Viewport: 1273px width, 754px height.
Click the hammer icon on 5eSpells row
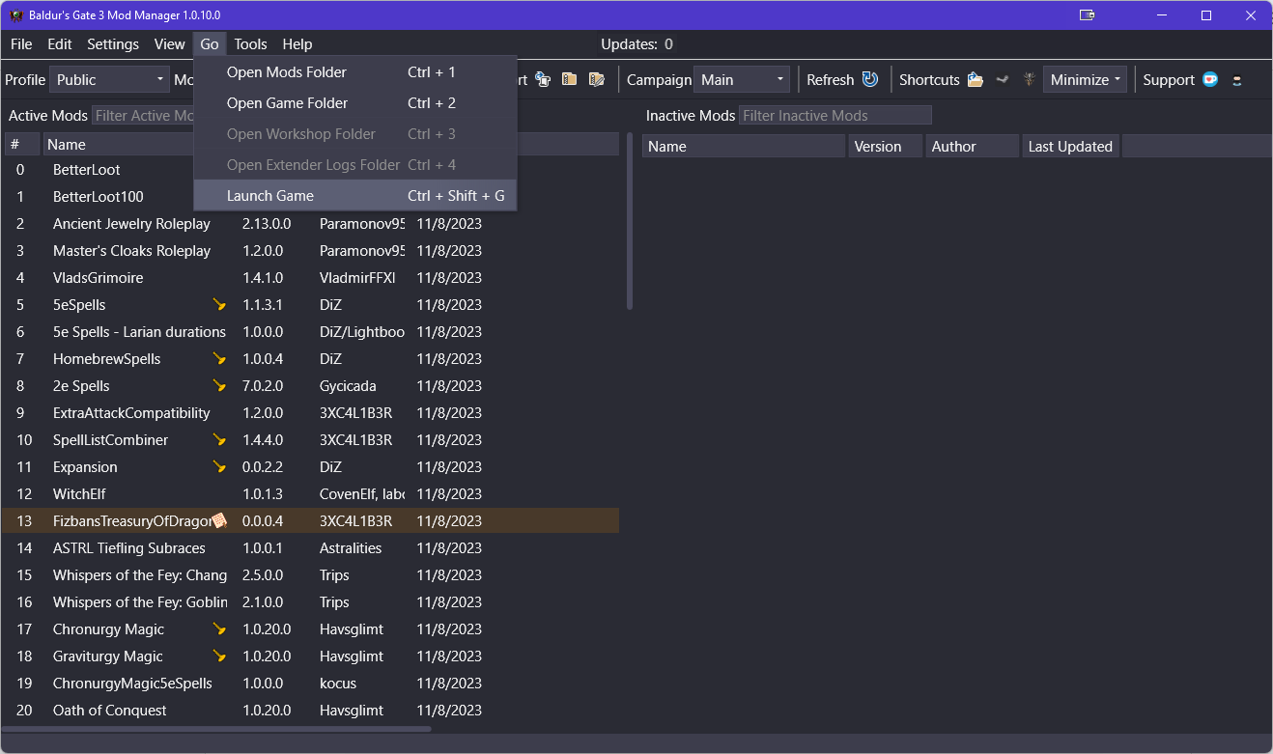pos(219,305)
